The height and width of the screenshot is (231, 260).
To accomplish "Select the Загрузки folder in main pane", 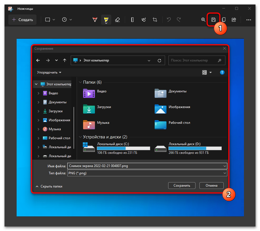I will (x=97, y=109).
